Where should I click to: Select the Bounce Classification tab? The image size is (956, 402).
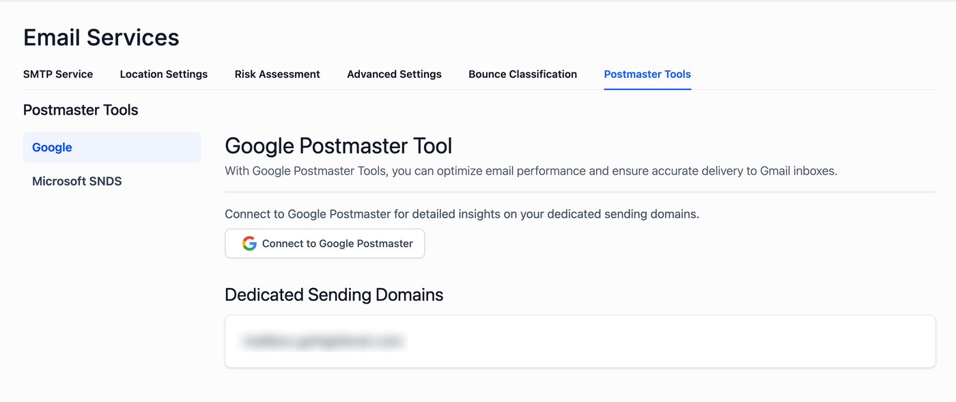pyautogui.click(x=522, y=74)
